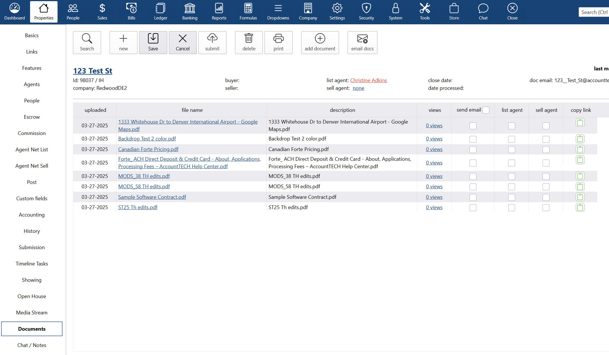
Task: Check sell agent for MODS_38 TH edits.pdf
Action: point(546,176)
